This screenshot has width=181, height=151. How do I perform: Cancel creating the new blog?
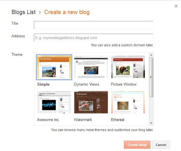coord(161,145)
